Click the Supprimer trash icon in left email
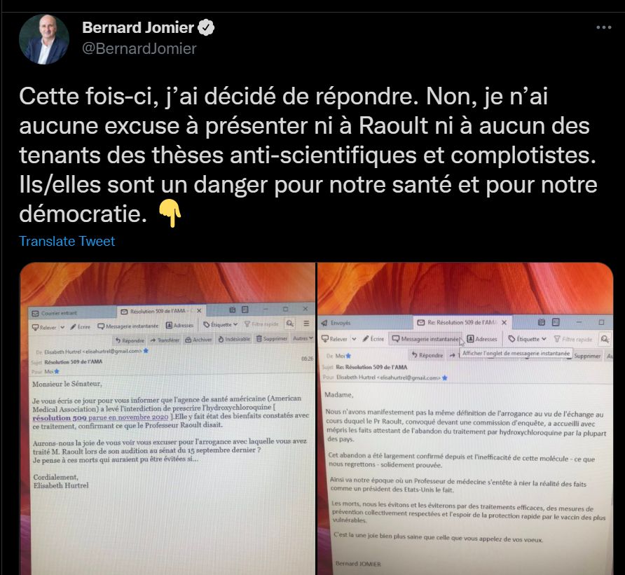Image resolution: width=625 pixels, height=575 pixels. click(259, 338)
